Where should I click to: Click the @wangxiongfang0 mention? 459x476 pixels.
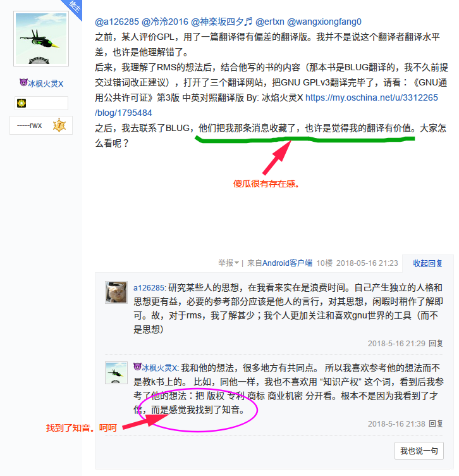[324, 22]
